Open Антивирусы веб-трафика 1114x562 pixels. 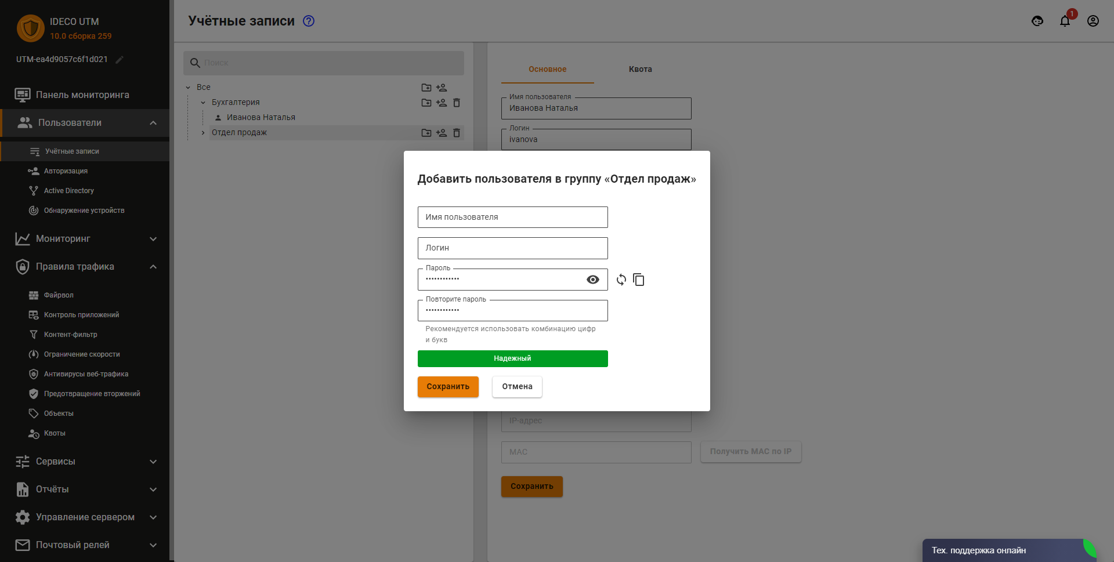tap(85, 374)
